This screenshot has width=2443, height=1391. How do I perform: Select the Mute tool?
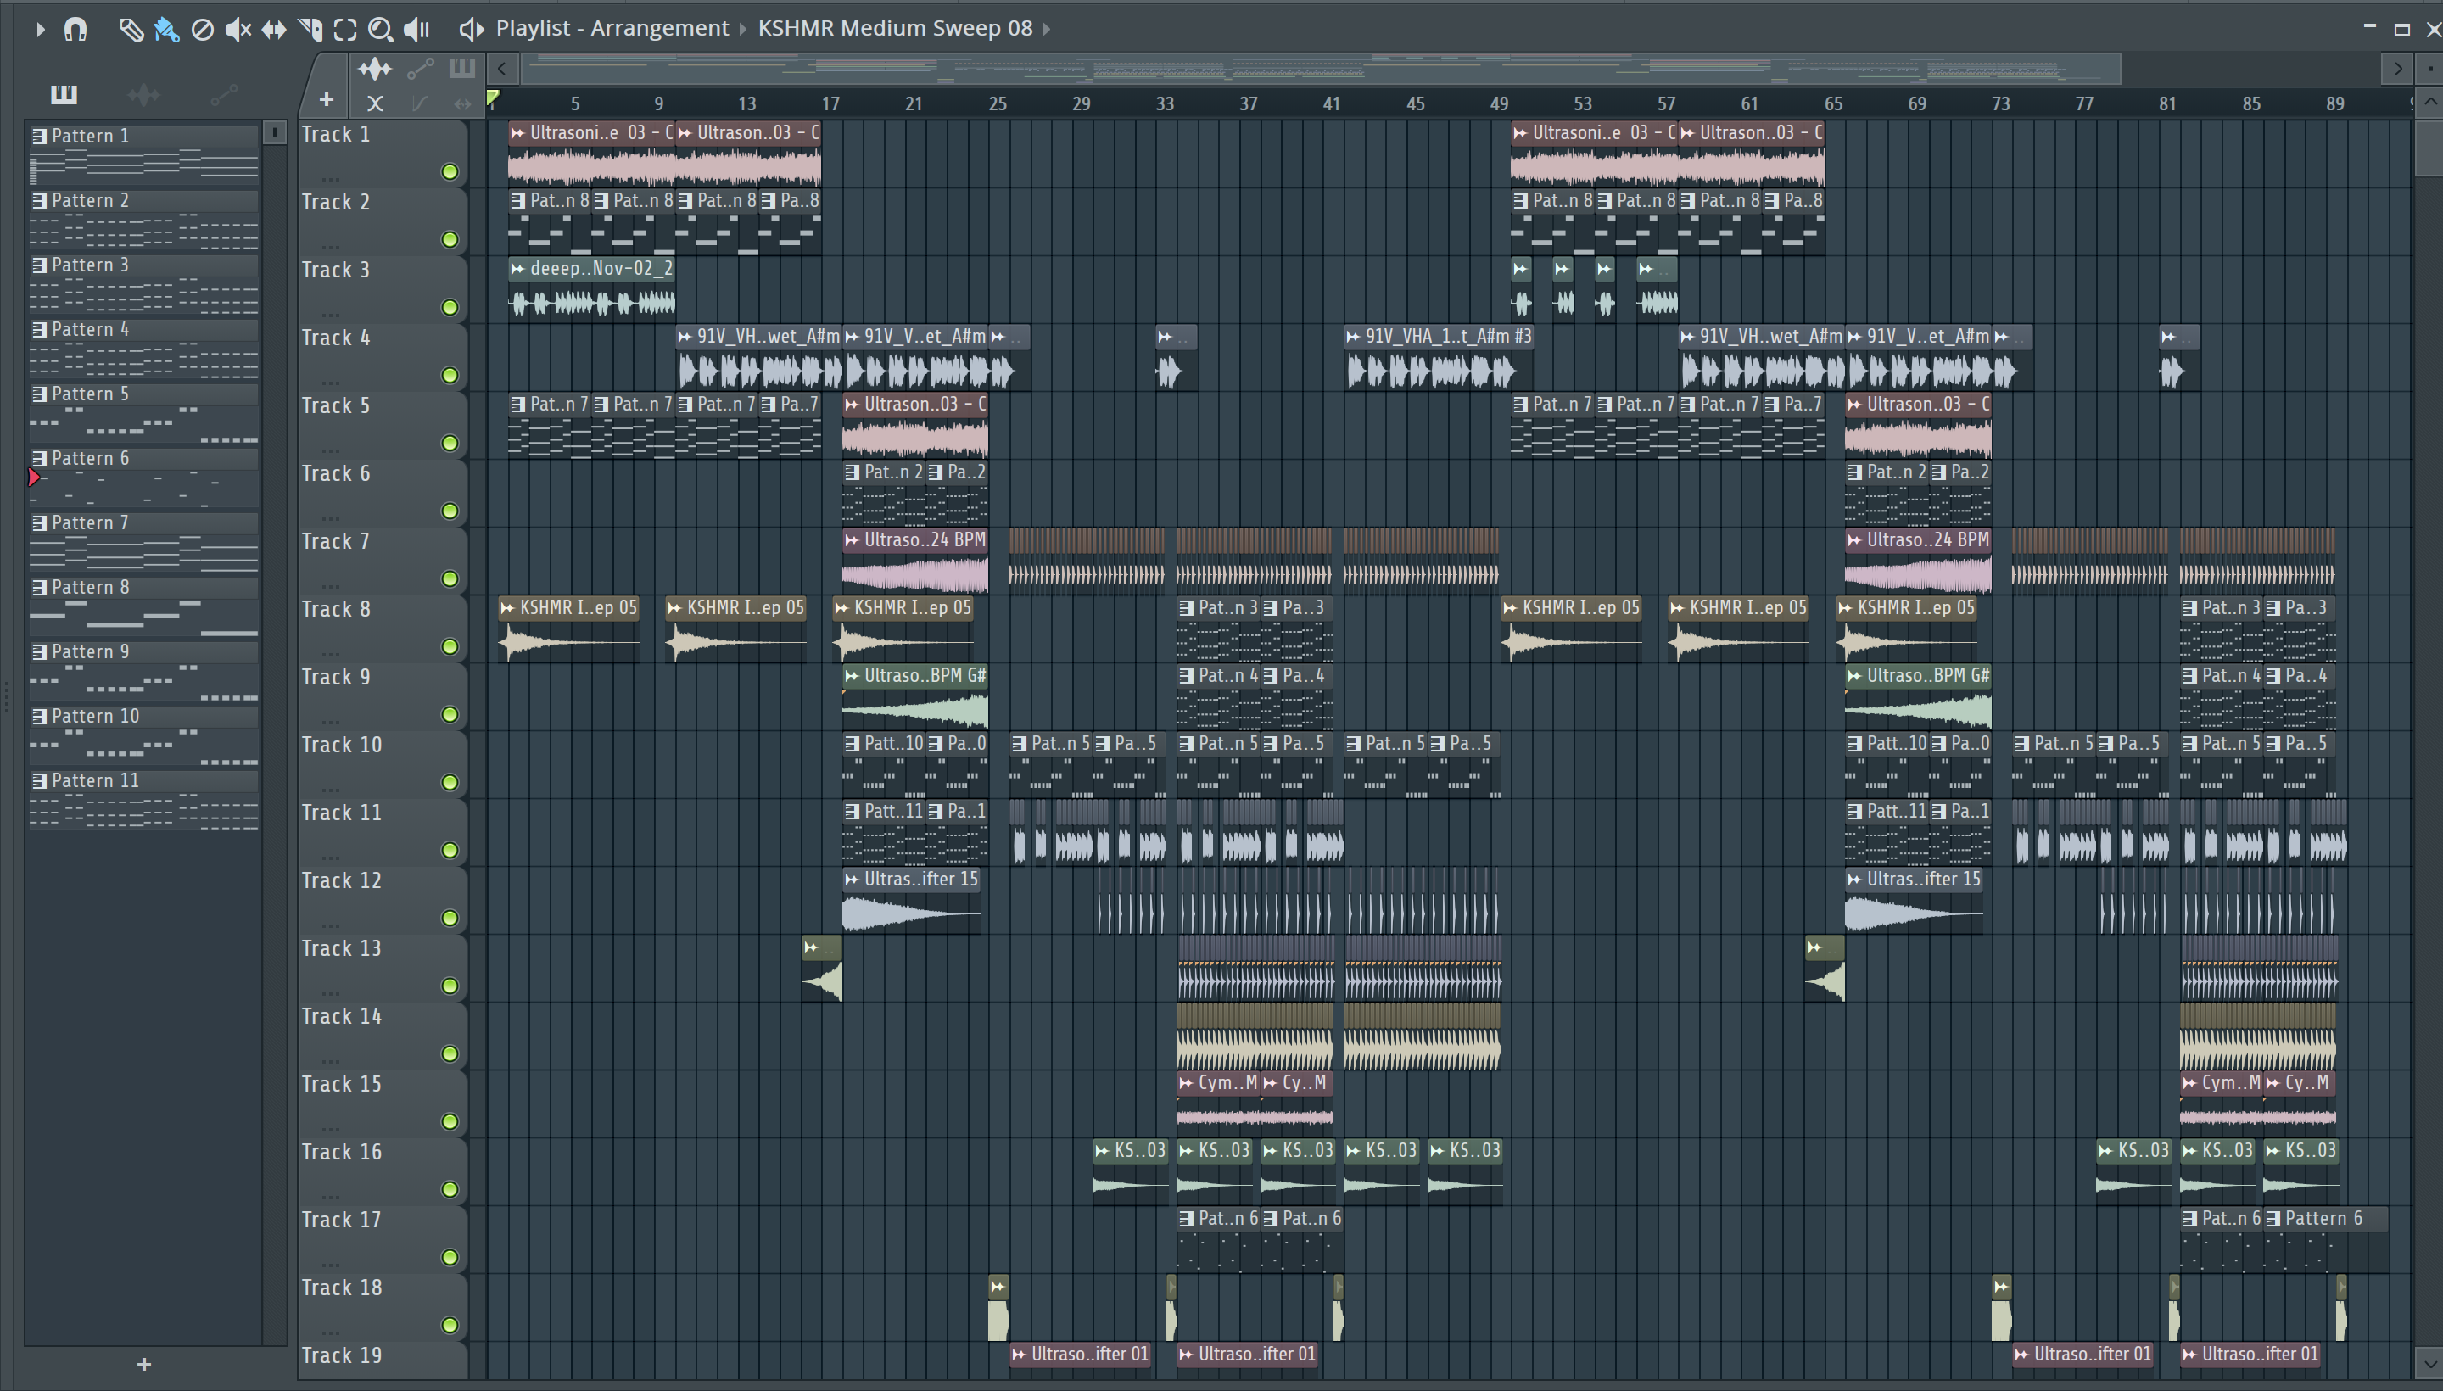[238, 30]
